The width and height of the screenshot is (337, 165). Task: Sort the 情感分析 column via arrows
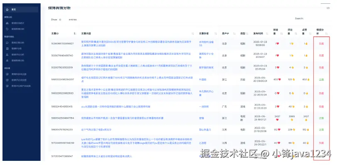pos(327,34)
